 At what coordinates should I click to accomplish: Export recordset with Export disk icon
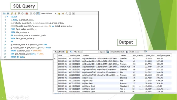click(x=108, y=52)
